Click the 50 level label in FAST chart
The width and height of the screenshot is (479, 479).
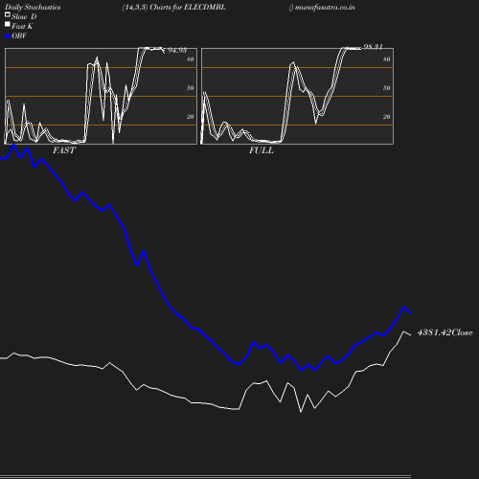(191, 88)
